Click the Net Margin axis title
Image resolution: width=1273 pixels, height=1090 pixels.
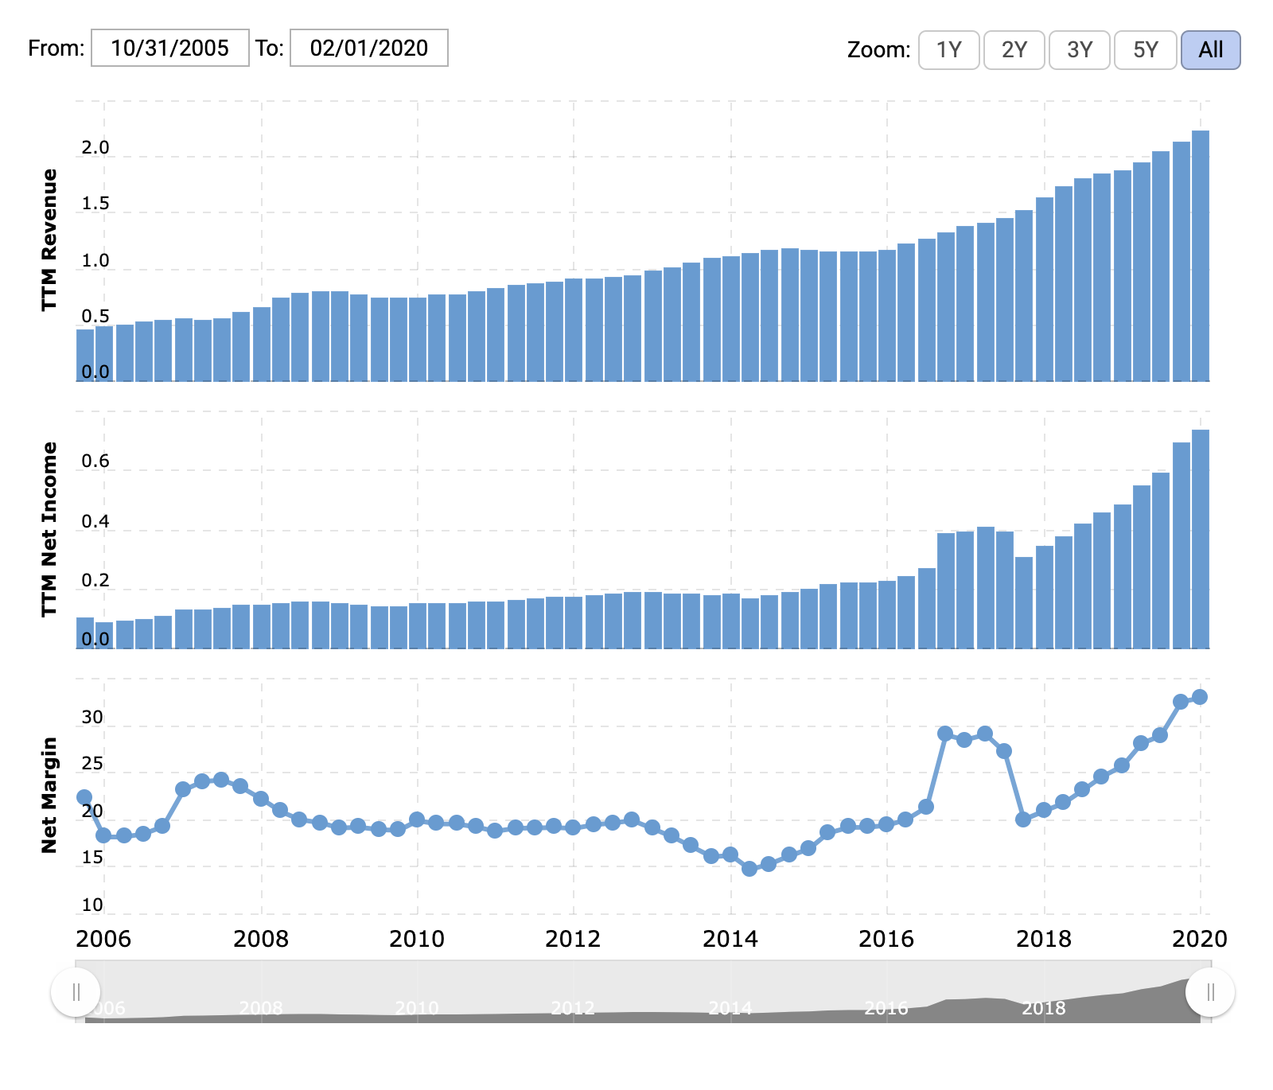(x=49, y=795)
